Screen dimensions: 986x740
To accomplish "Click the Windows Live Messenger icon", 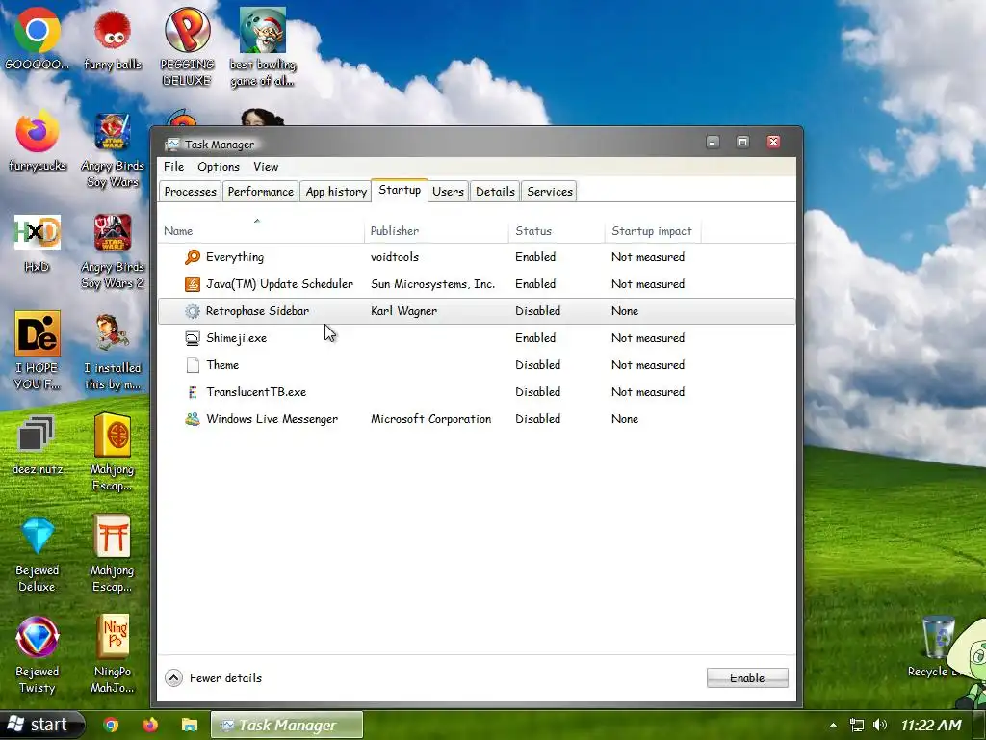I will point(193,419).
